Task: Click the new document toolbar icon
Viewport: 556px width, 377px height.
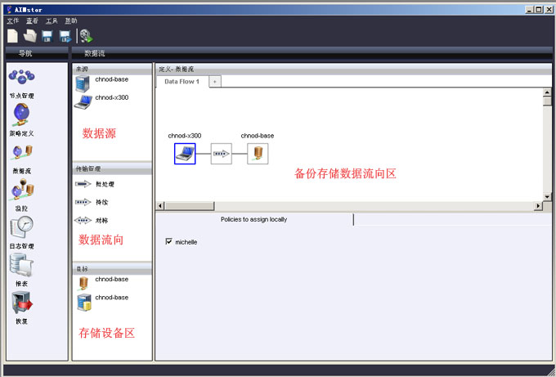Action: 12,35
